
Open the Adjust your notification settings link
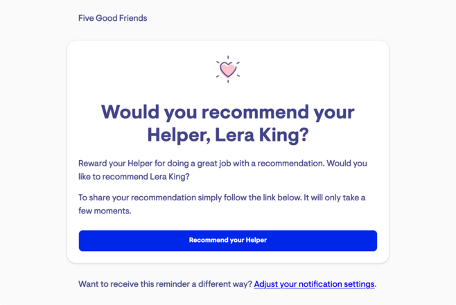click(314, 284)
